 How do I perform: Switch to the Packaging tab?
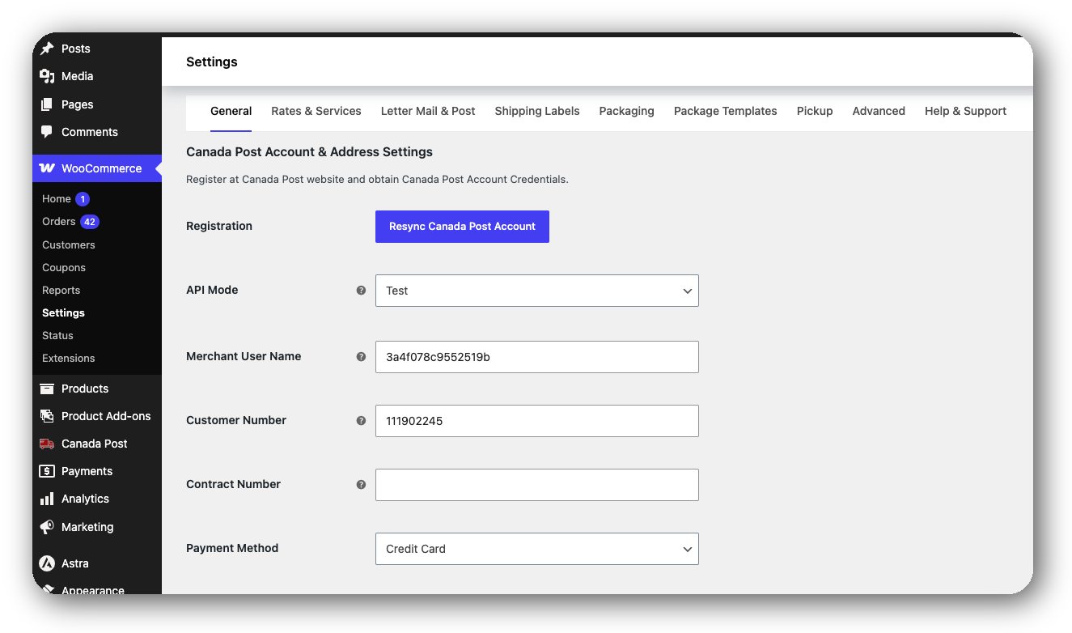click(x=627, y=111)
